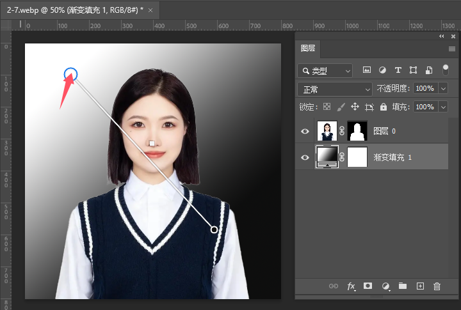
Task: Open the layers panel hamburger menu
Action: [452, 49]
